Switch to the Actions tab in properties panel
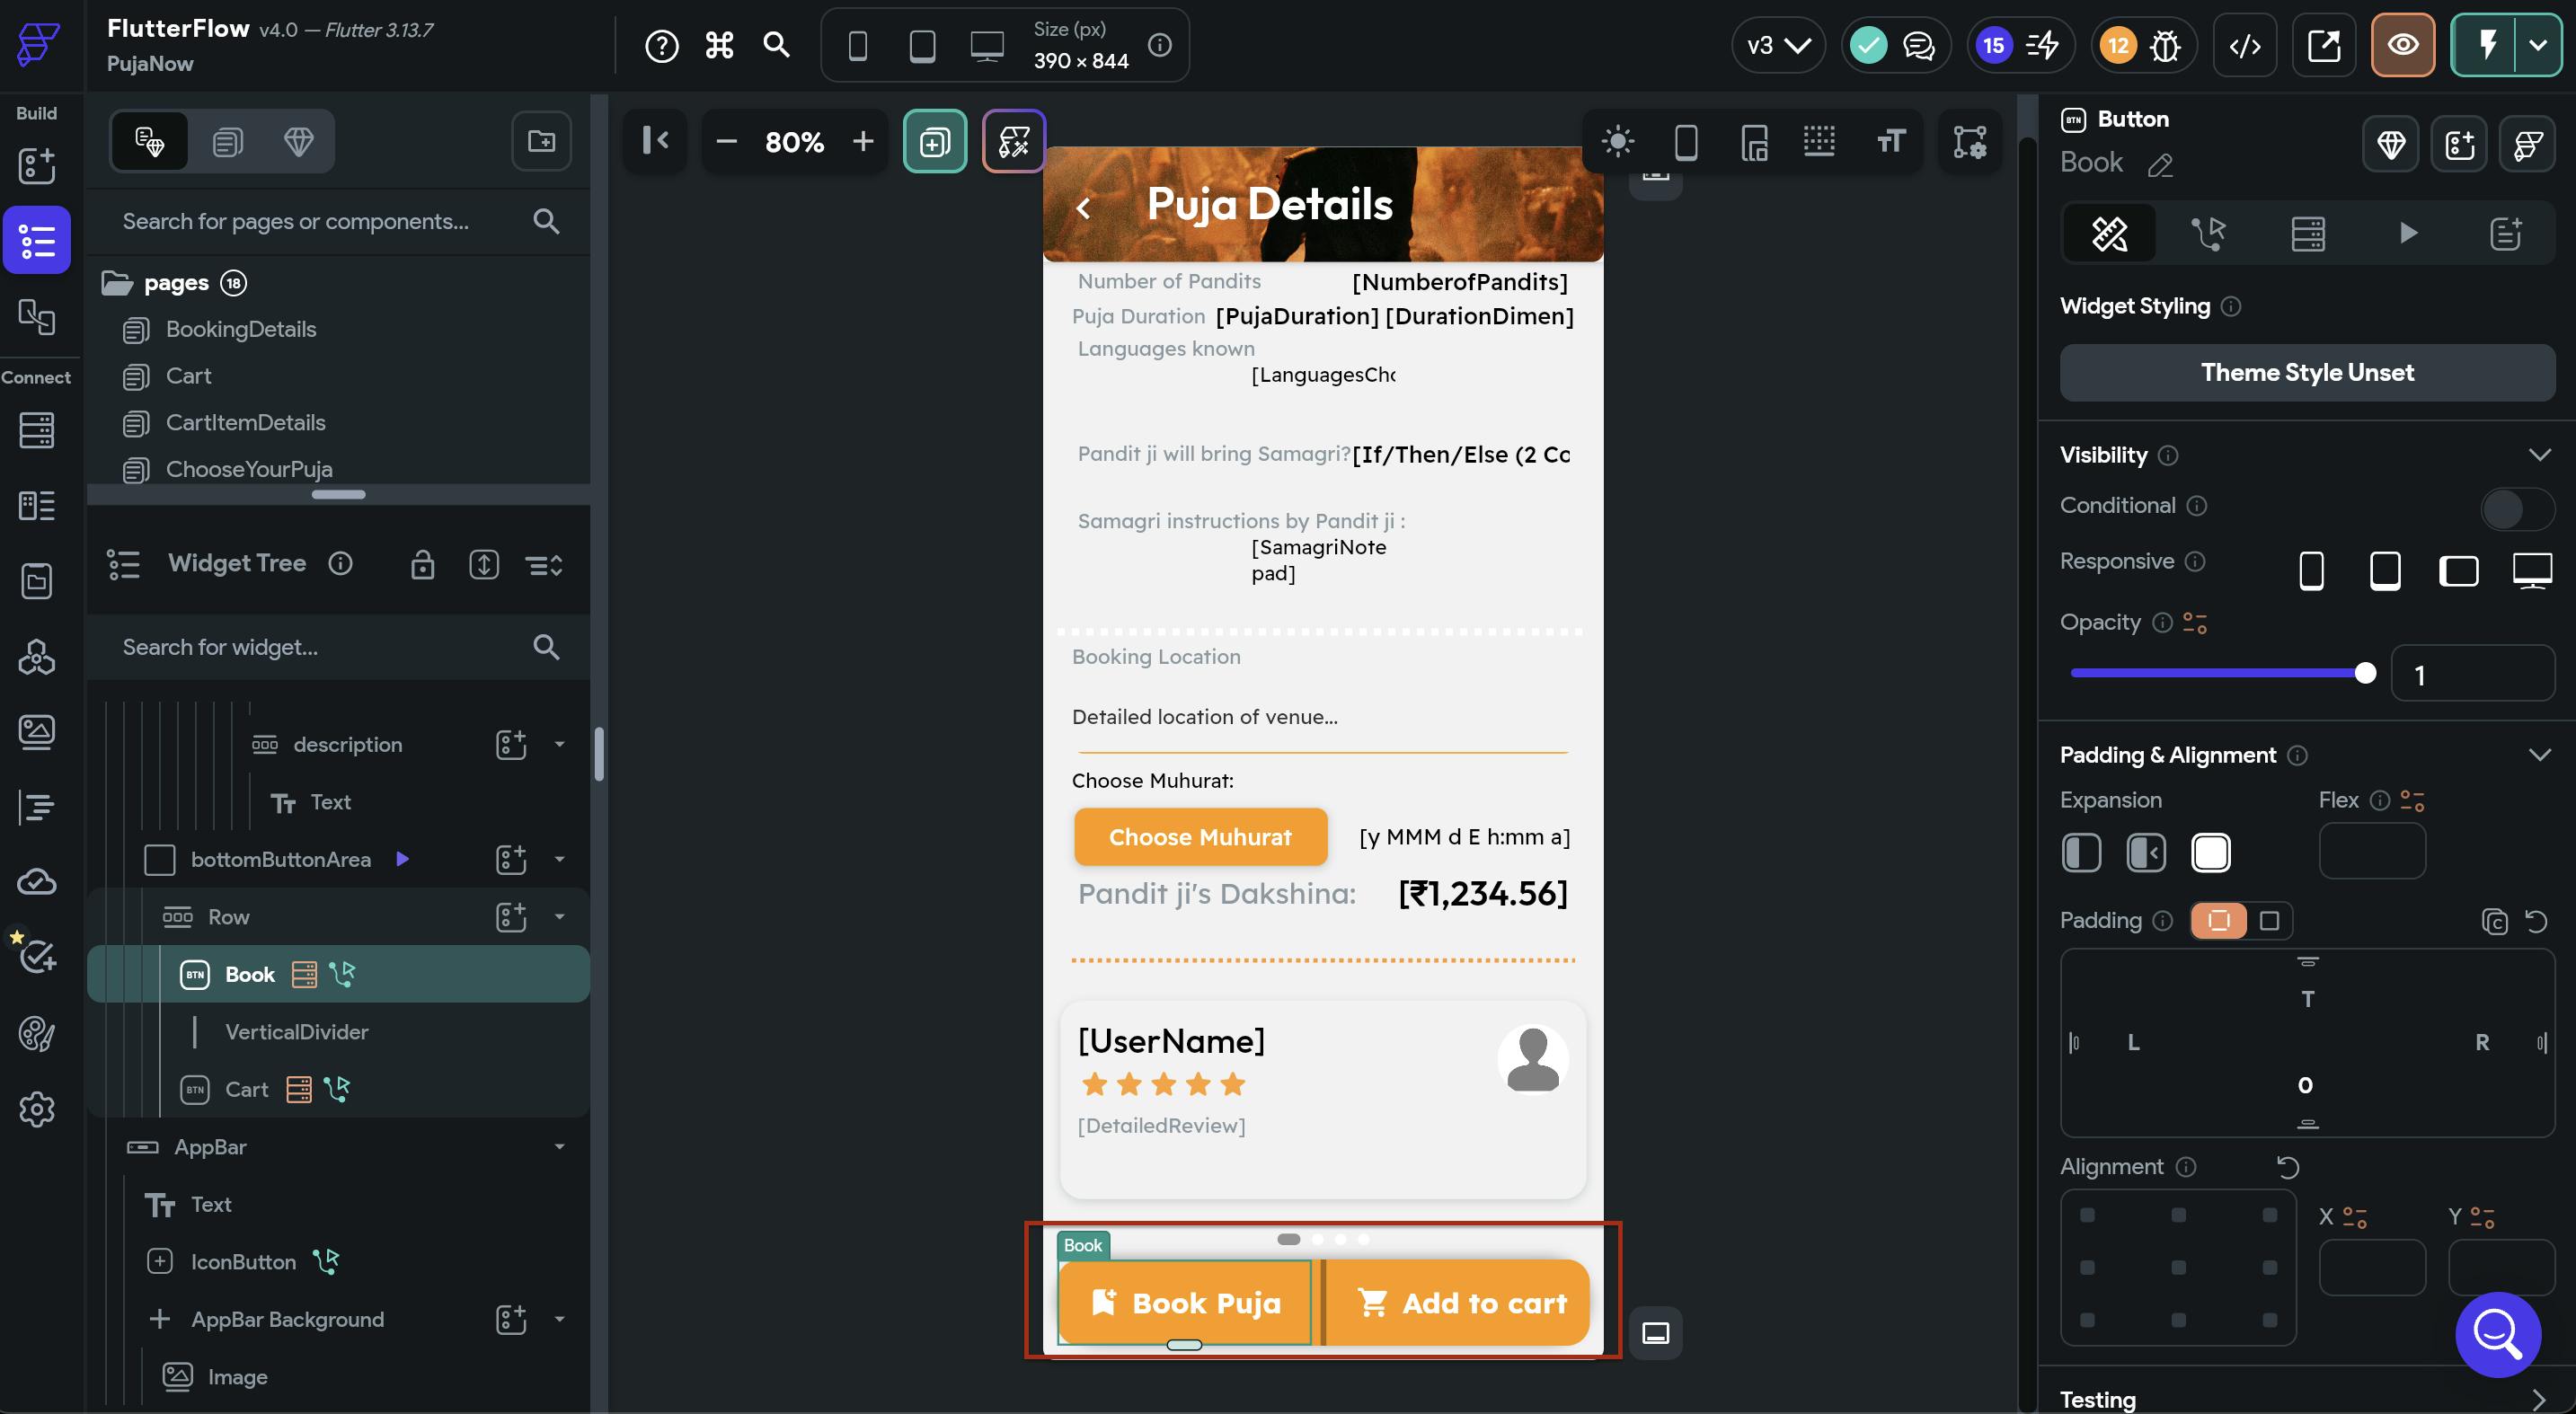2576x1414 pixels. [2209, 234]
